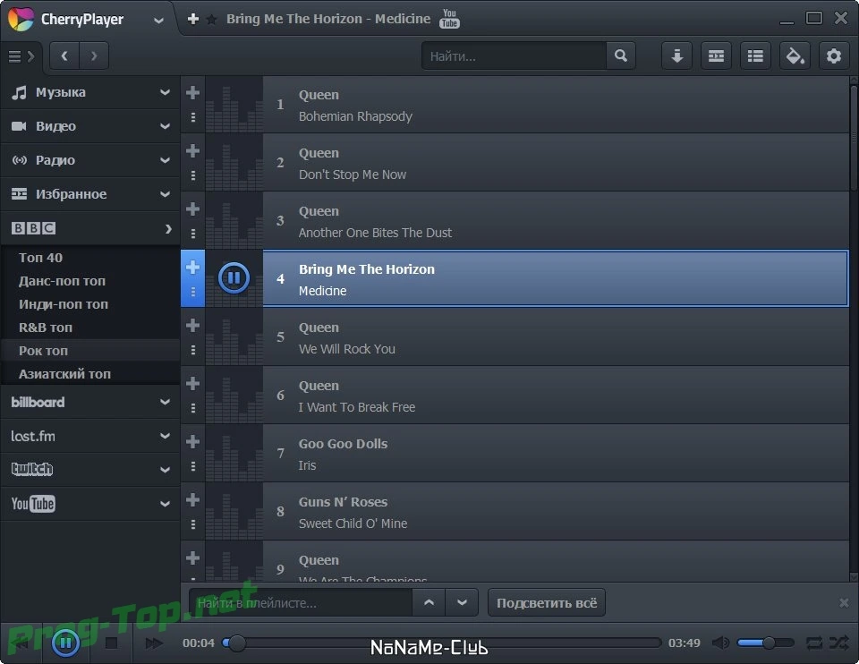Toggle sidebar with hamburger menu icon
The height and width of the screenshot is (664, 859).
coord(21,55)
